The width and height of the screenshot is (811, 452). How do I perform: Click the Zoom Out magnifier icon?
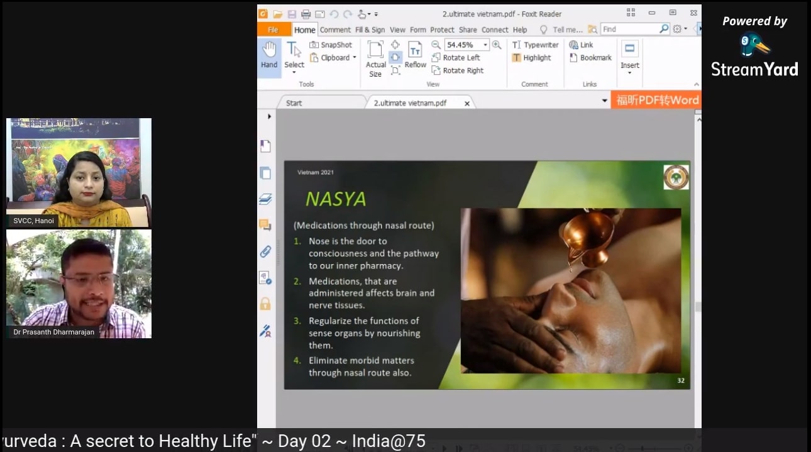[x=436, y=45]
